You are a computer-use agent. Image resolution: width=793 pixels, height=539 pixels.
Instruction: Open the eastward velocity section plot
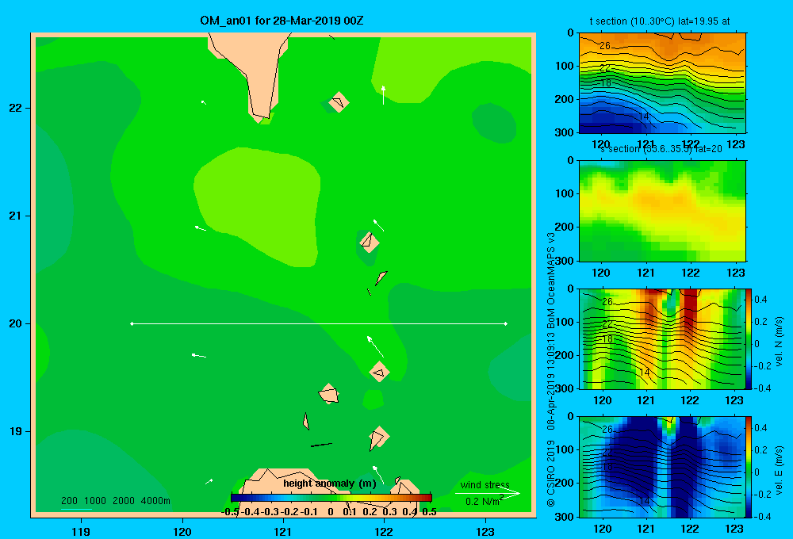click(662, 466)
